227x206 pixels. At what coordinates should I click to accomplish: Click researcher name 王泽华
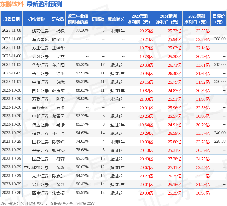58,48
